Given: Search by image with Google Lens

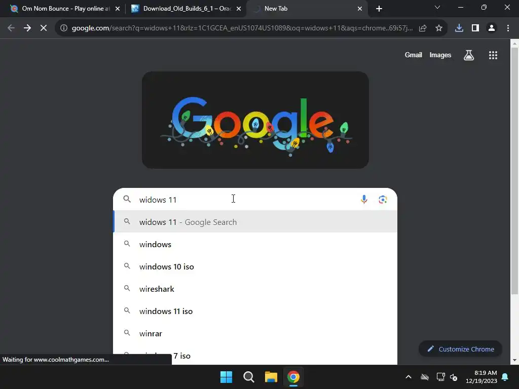Looking at the screenshot, I should (x=383, y=199).
